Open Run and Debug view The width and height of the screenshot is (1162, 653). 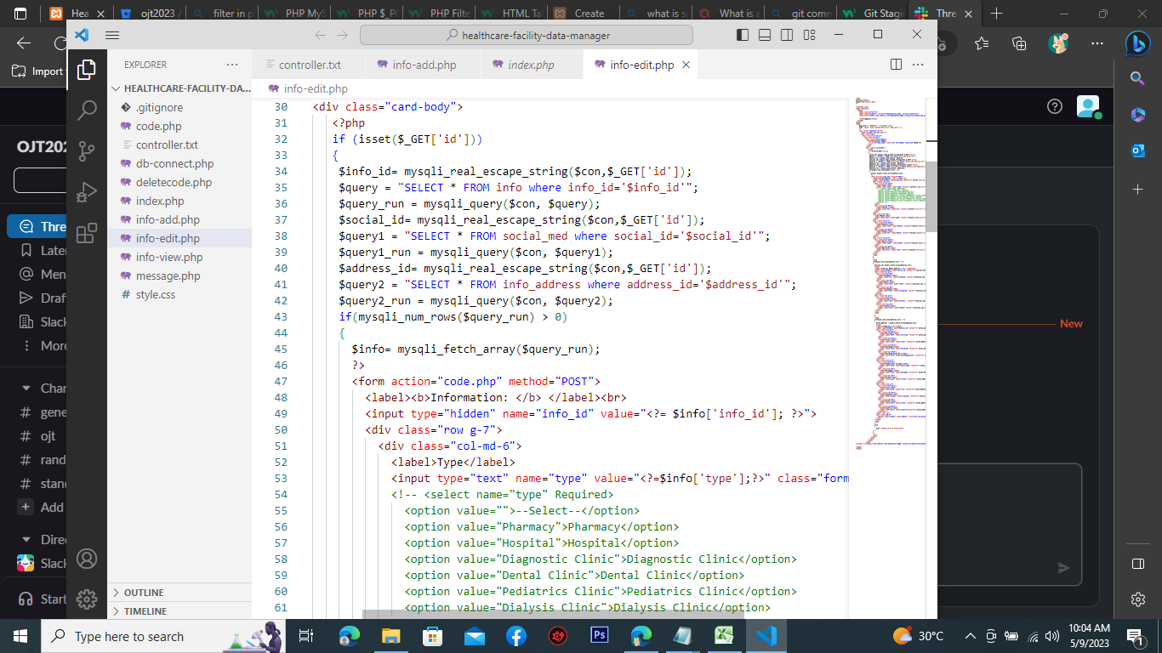tap(87, 192)
